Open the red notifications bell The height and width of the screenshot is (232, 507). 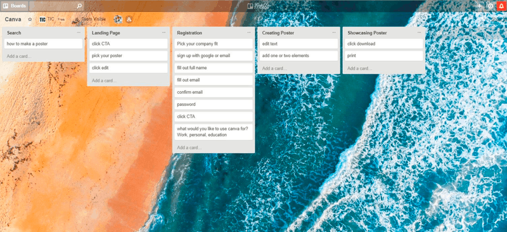tap(501, 6)
